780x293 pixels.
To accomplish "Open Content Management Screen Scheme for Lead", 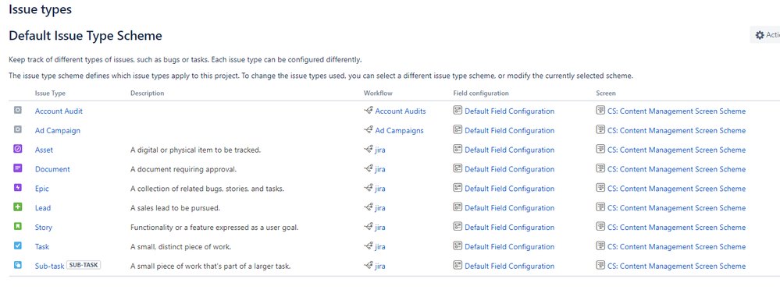I will 676,208.
